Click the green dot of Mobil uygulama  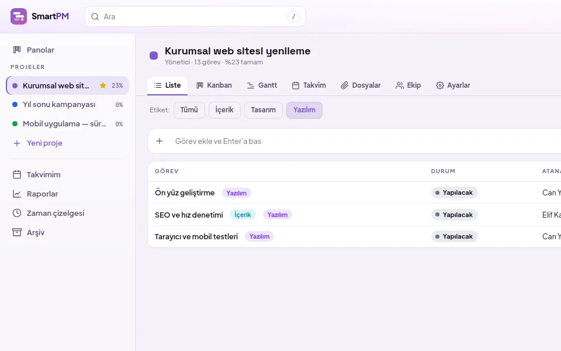pos(15,124)
